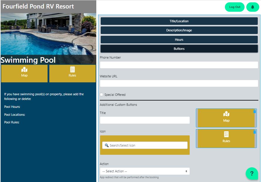Select the Map custom button card
The height and width of the screenshot is (182, 261).
[226, 118]
